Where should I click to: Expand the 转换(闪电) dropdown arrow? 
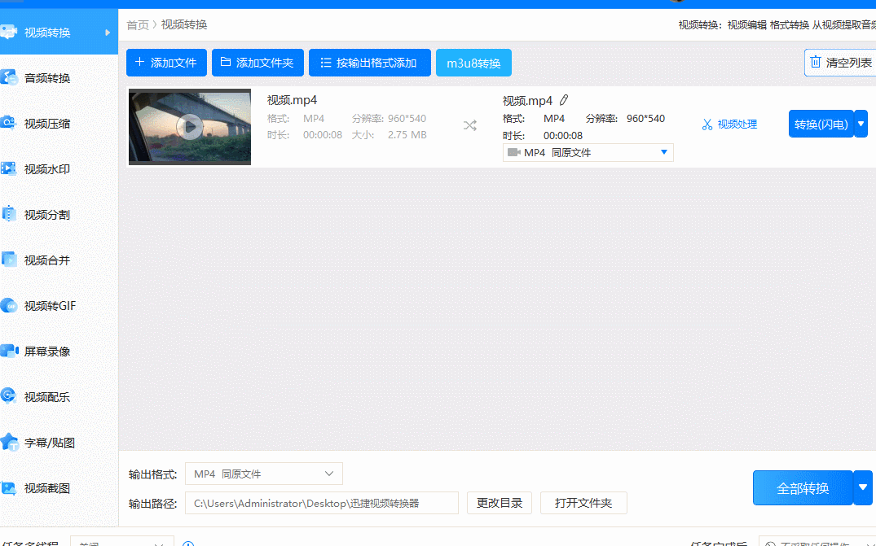coord(861,124)
